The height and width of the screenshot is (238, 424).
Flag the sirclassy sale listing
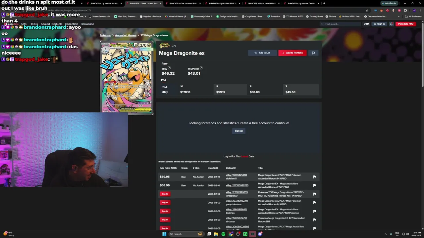tap(314, 220)
